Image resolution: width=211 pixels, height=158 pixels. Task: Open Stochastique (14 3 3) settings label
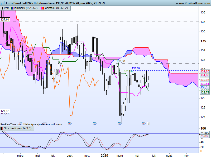[x=18, y=129]
